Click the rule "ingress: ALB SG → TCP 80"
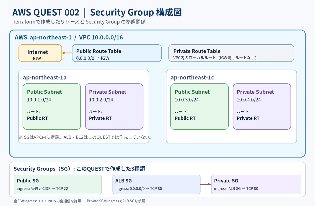 [236, 188]
